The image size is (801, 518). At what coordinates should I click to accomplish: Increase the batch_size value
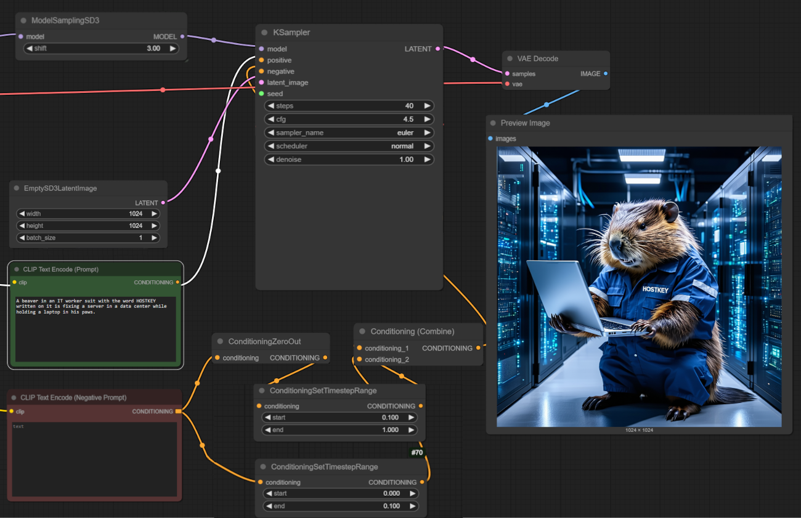154,238
